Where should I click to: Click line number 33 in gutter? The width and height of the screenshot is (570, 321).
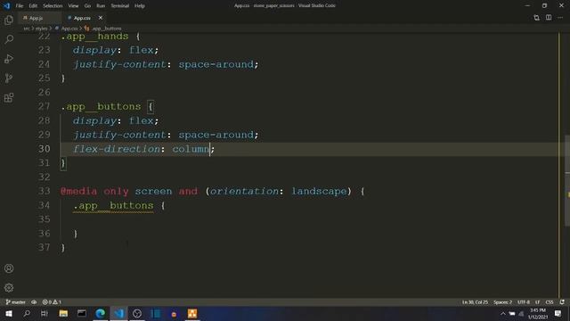(x=44, y=191)
